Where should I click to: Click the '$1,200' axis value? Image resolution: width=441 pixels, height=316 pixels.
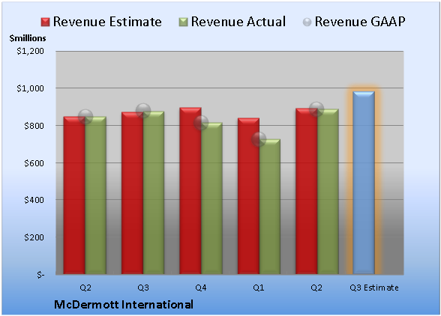tap(30, 51)
